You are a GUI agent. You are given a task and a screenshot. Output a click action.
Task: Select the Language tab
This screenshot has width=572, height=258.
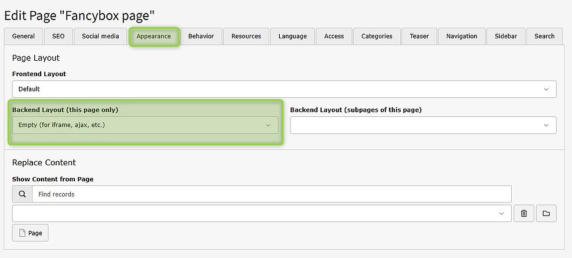pos(292,36)
